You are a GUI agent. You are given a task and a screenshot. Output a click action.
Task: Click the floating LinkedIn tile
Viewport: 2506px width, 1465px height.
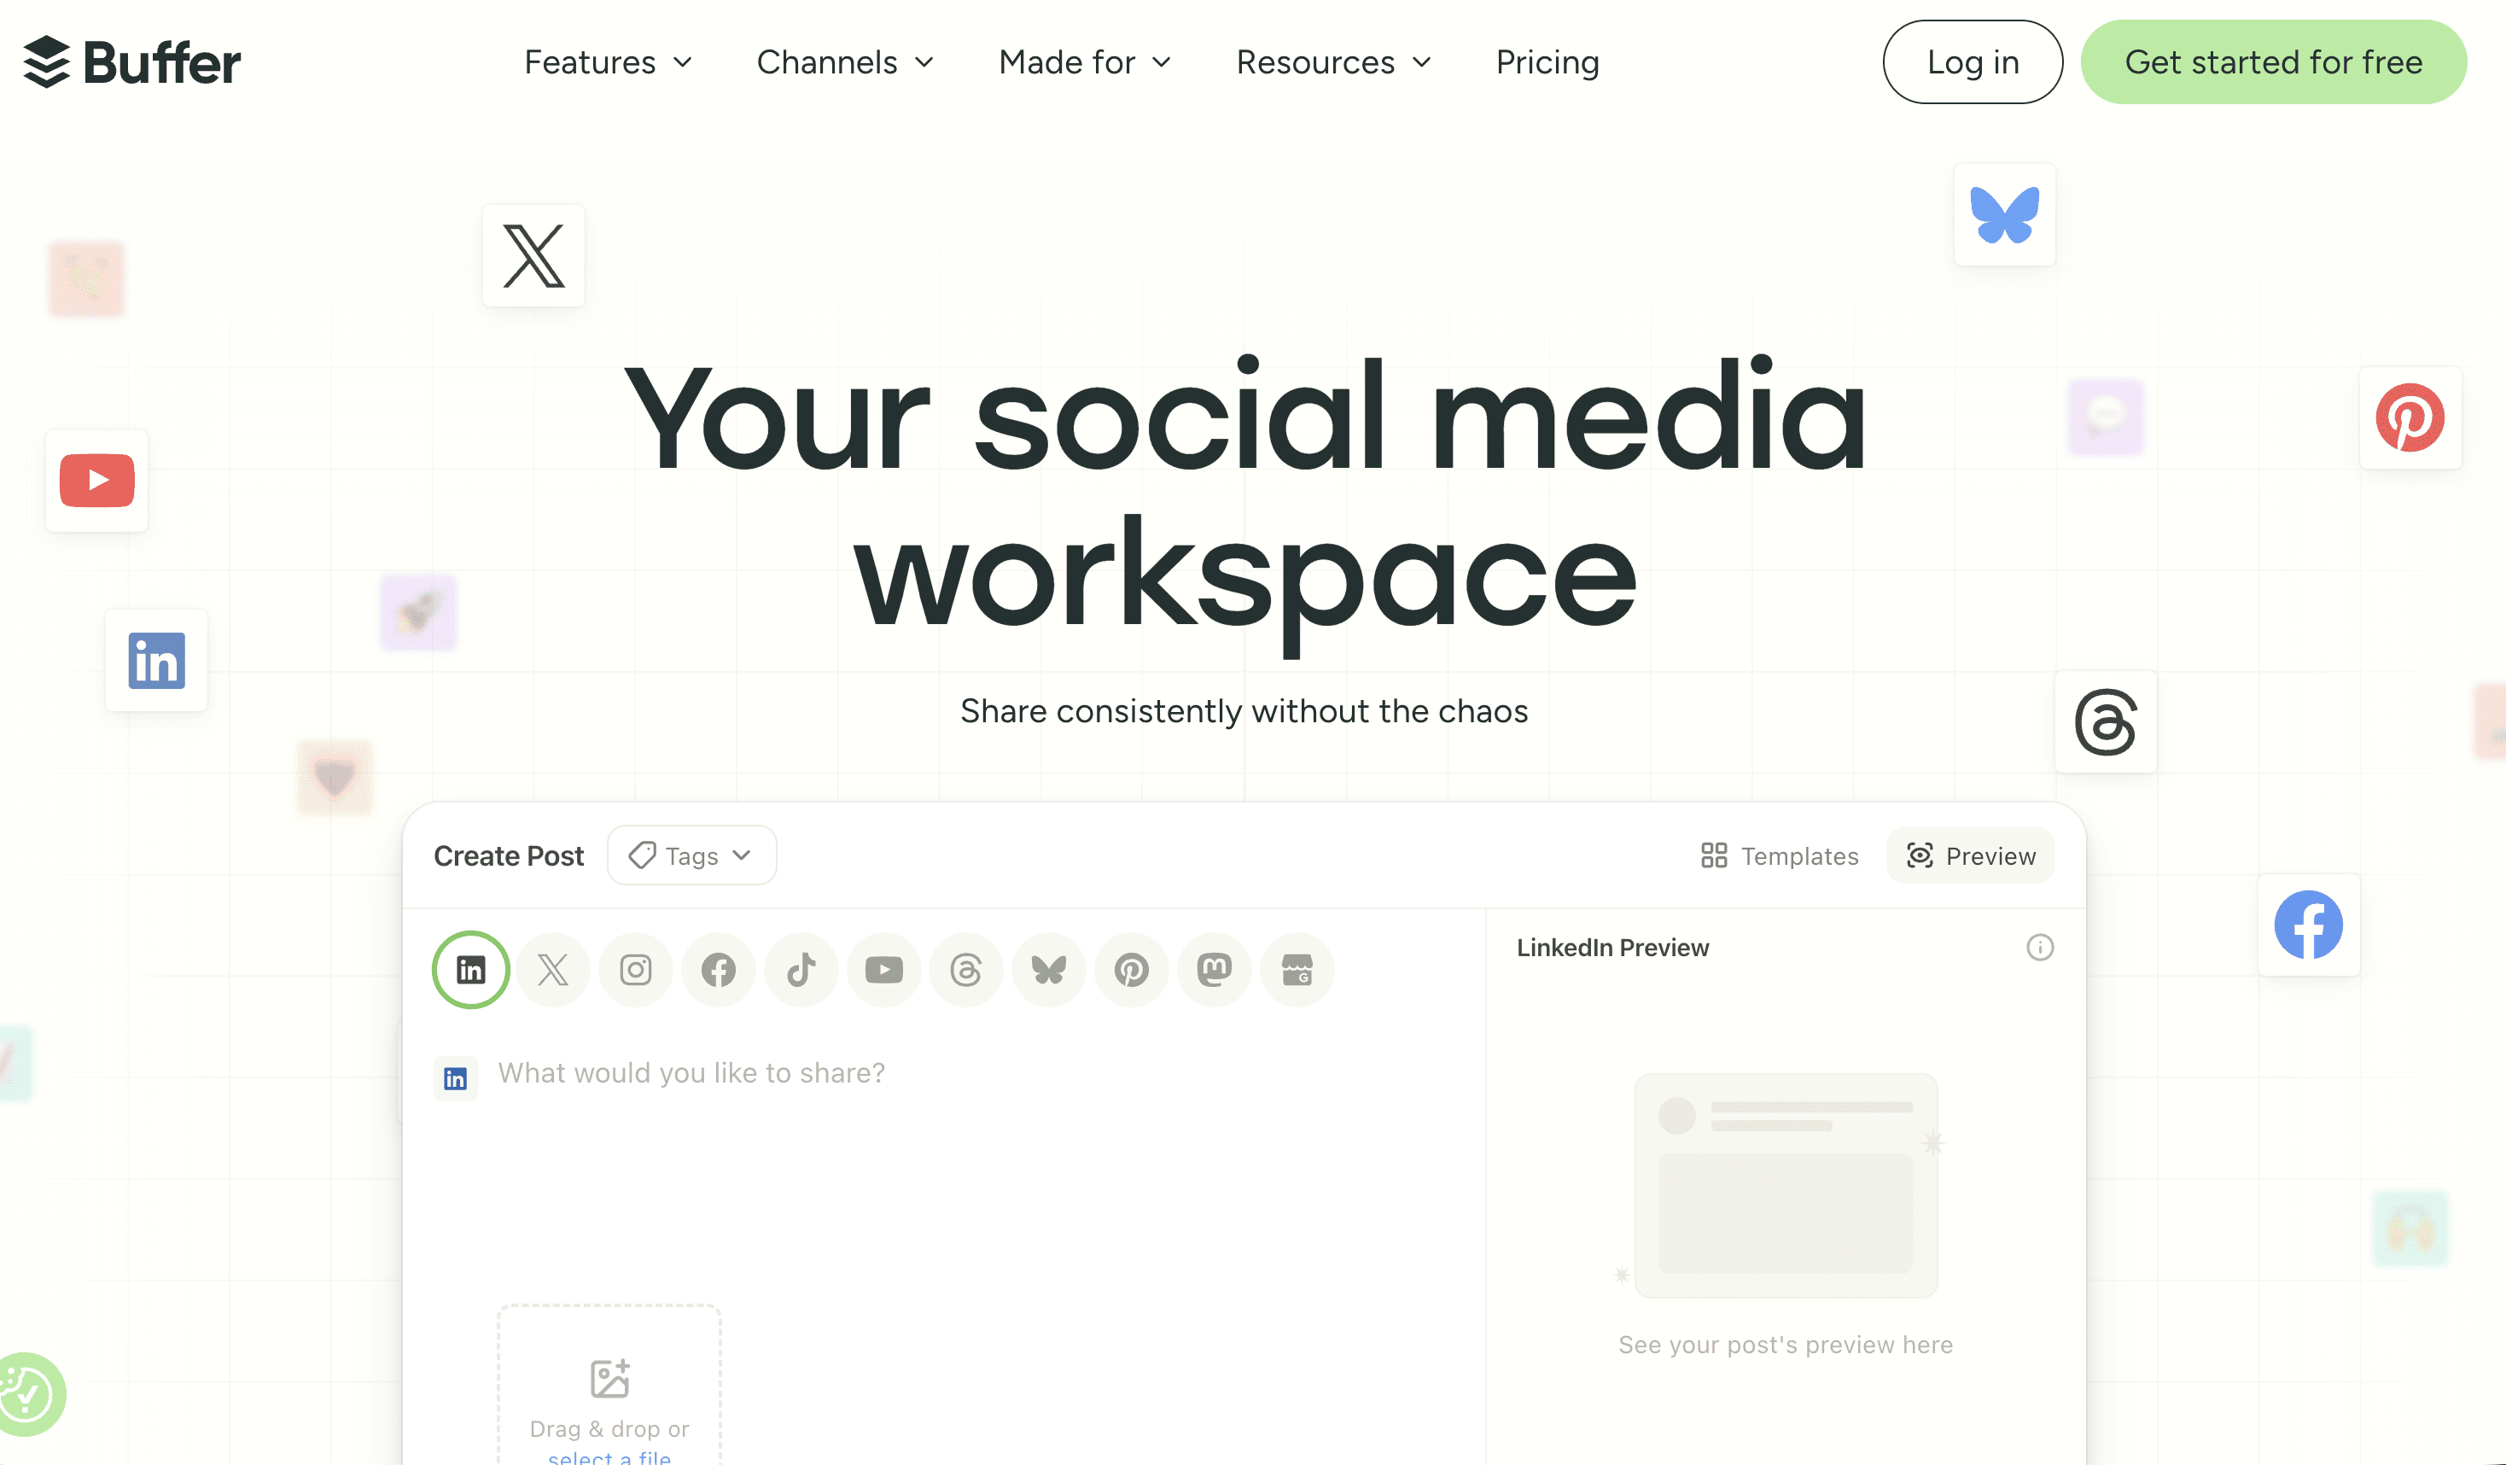pos(156,659)
